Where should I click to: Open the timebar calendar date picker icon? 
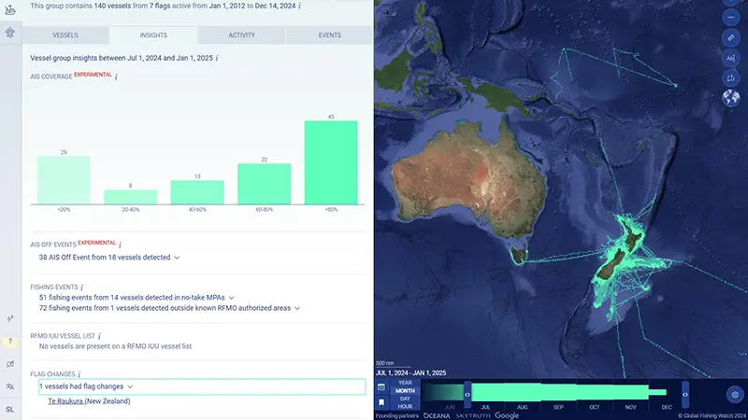pyautogui.click(x=381, y=387)
